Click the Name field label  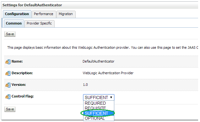click(17, 61)
